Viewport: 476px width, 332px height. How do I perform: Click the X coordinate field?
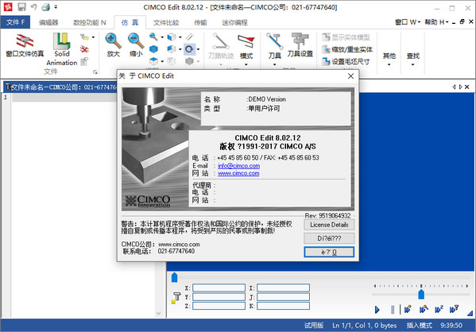219,288
